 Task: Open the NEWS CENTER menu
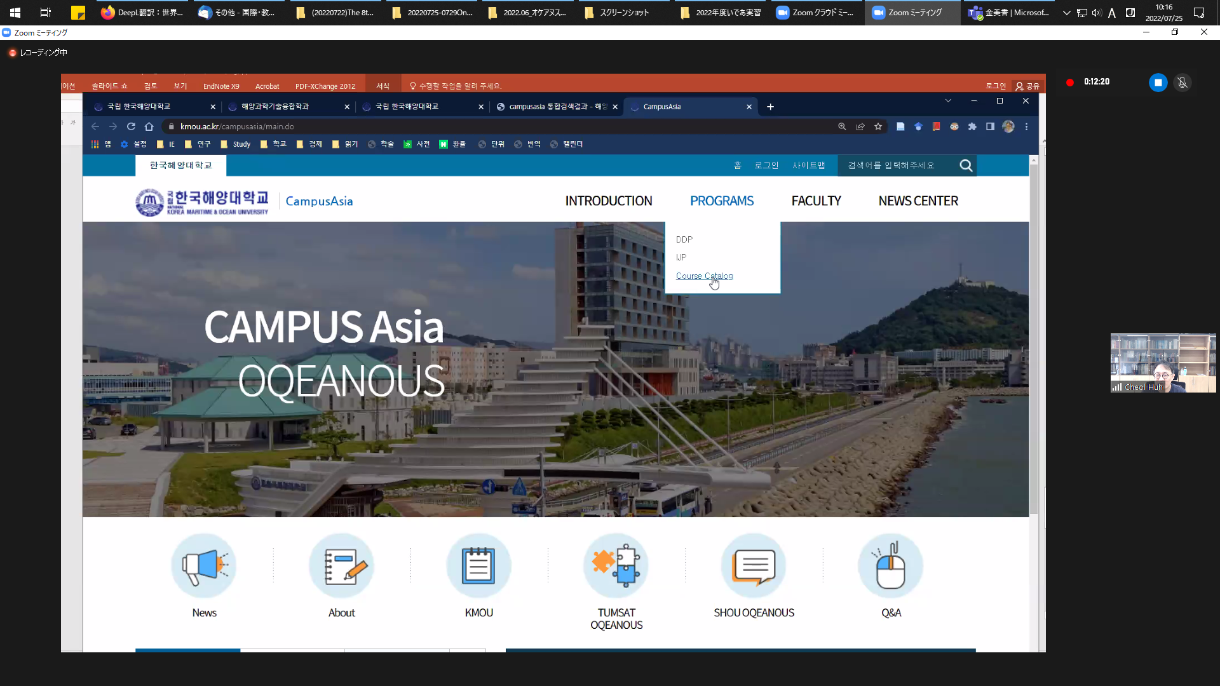click(918, 201)
